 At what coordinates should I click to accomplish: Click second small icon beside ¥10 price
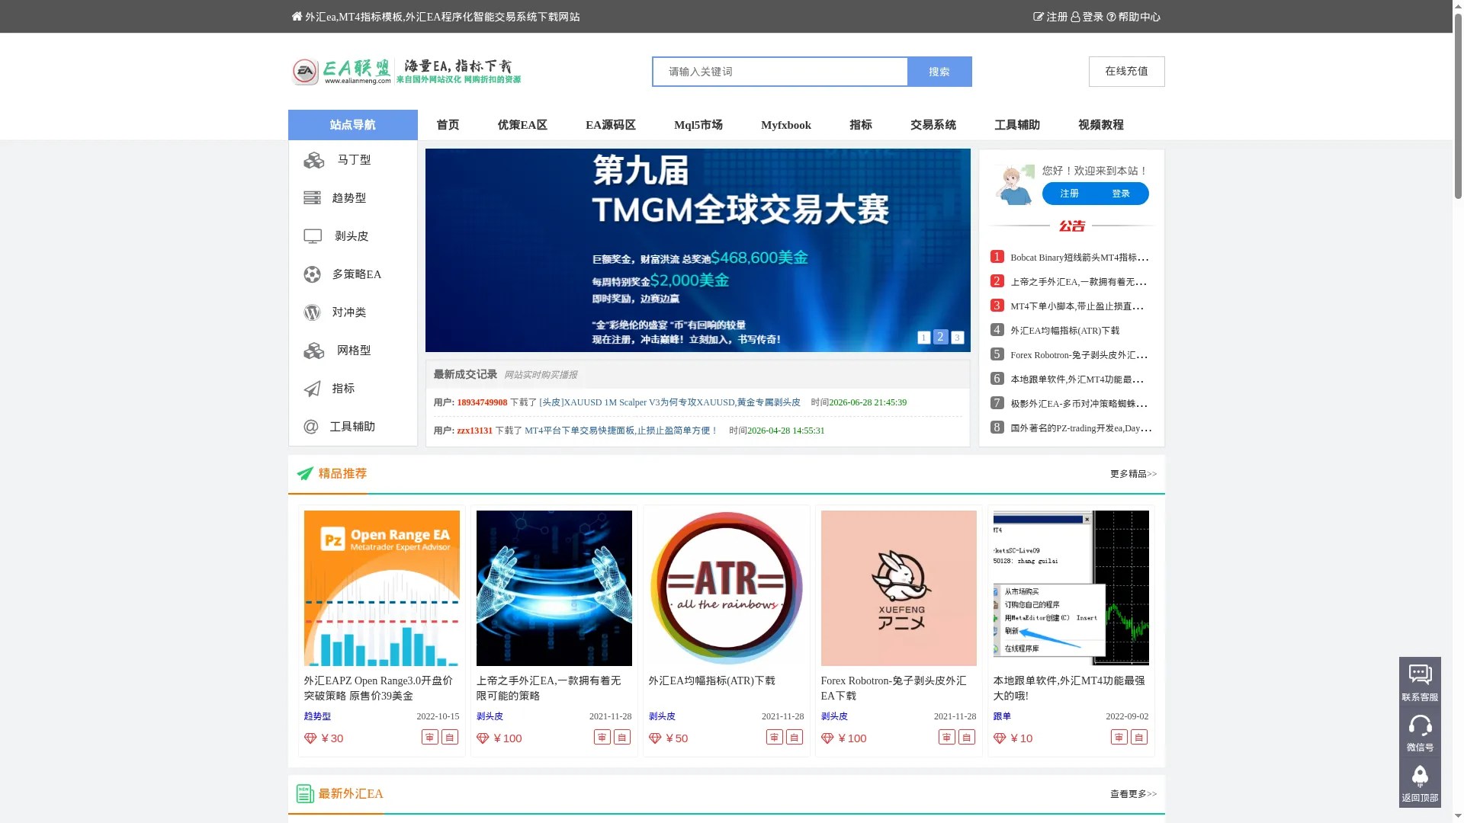[x=1139, y=737]
